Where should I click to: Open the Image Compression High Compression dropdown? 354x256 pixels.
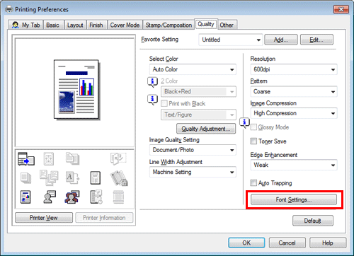tap(294, 113)
